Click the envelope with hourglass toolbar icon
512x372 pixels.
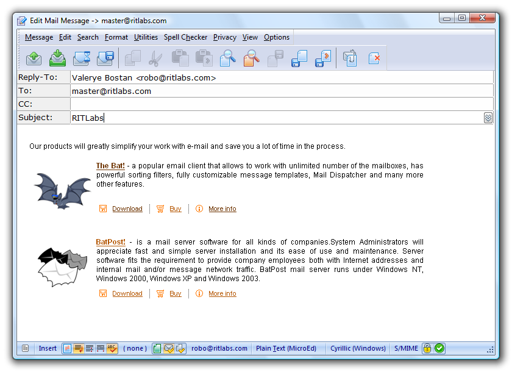coord(81,58)
